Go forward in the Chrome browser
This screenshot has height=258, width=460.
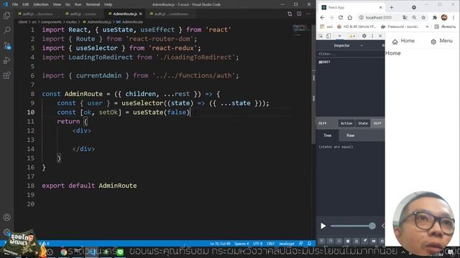[x=331, y=17]
